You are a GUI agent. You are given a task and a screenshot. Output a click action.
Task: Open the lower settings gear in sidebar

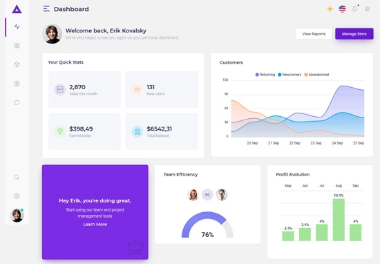pos(17,196)
